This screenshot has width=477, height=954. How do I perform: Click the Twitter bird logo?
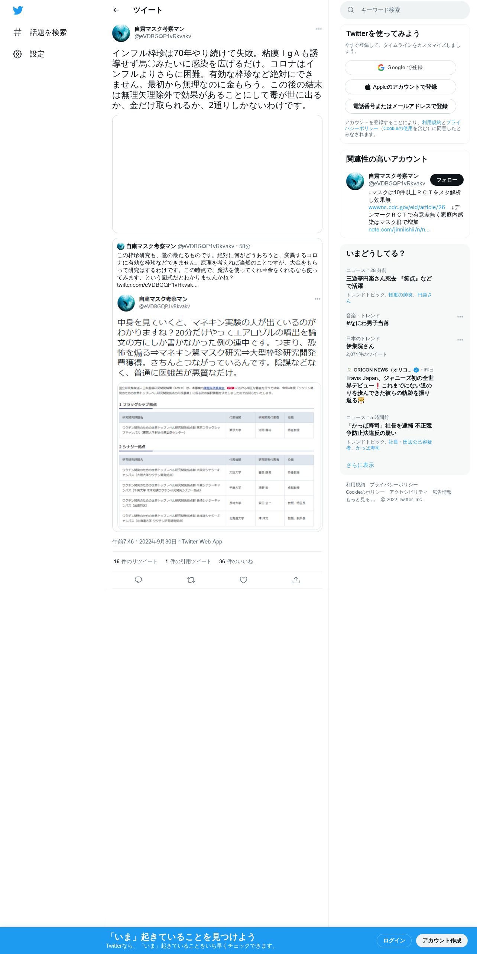coord(18,10)
